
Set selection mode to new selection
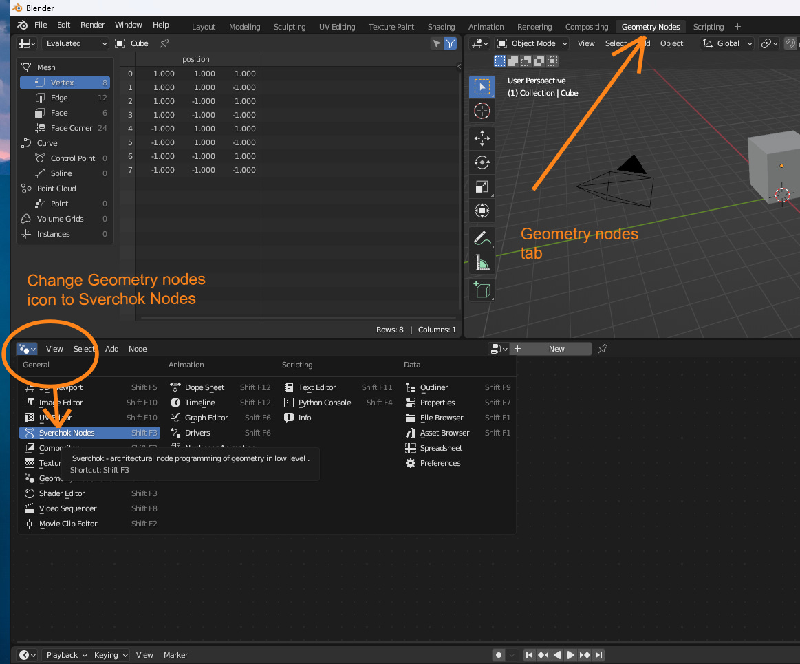[x=500, y=61]
